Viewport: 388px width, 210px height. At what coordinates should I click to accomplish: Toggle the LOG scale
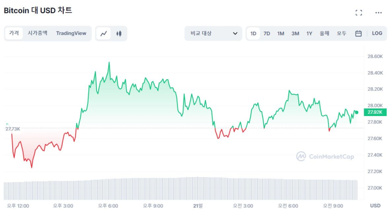377,33
